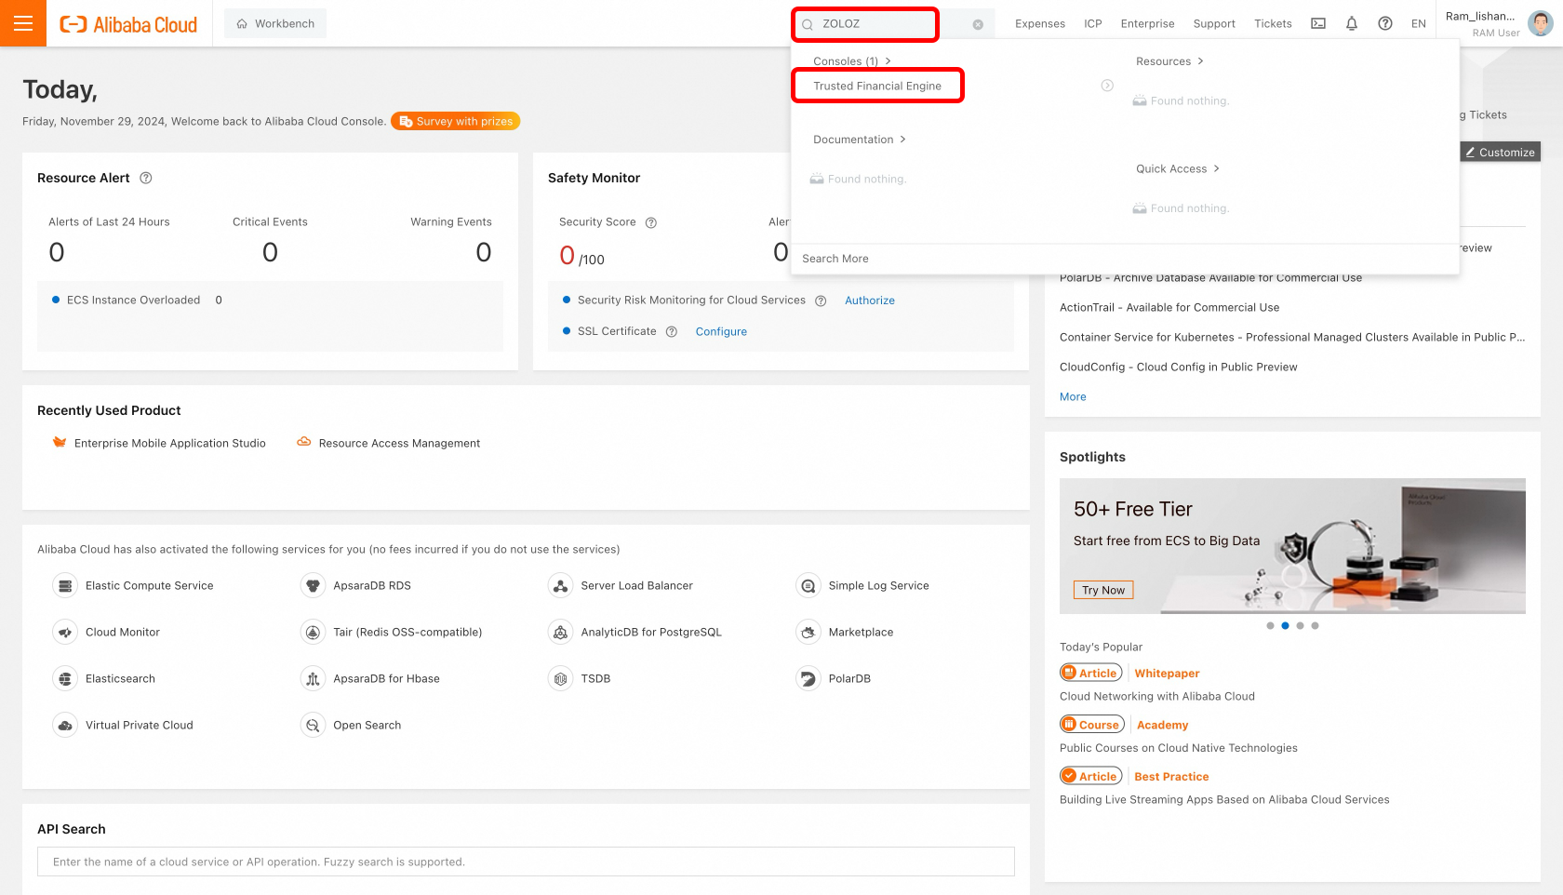Expand the Quick Access results section
Screen dimensions: 1563x895
pyautogui.click(x=1177, y=169)
